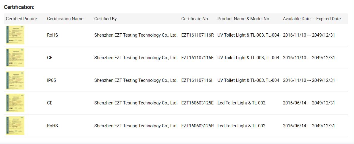354x144 pixels.
Task: Select certificate number EZT161107116E
Action: pyautogui.click(x=197, y=58)
